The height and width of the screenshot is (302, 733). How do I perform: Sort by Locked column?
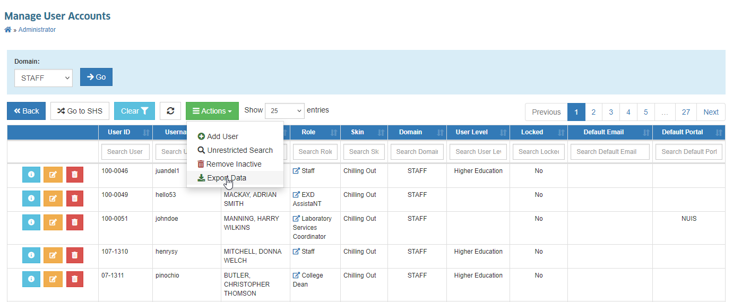(x=539, y=132)
